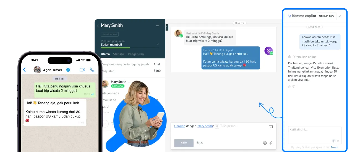Click the Ditemukan online globe icon
Image resolution: width=360 pixels, height=152 pixels.
point(290,57)
